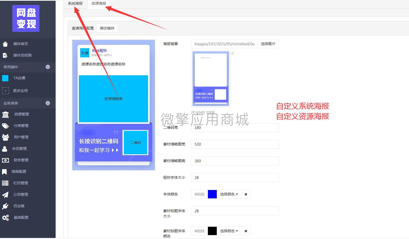The image size is (409, 239).
Task: Remove the poster background image thumbnail
Action: coord(232,53)
